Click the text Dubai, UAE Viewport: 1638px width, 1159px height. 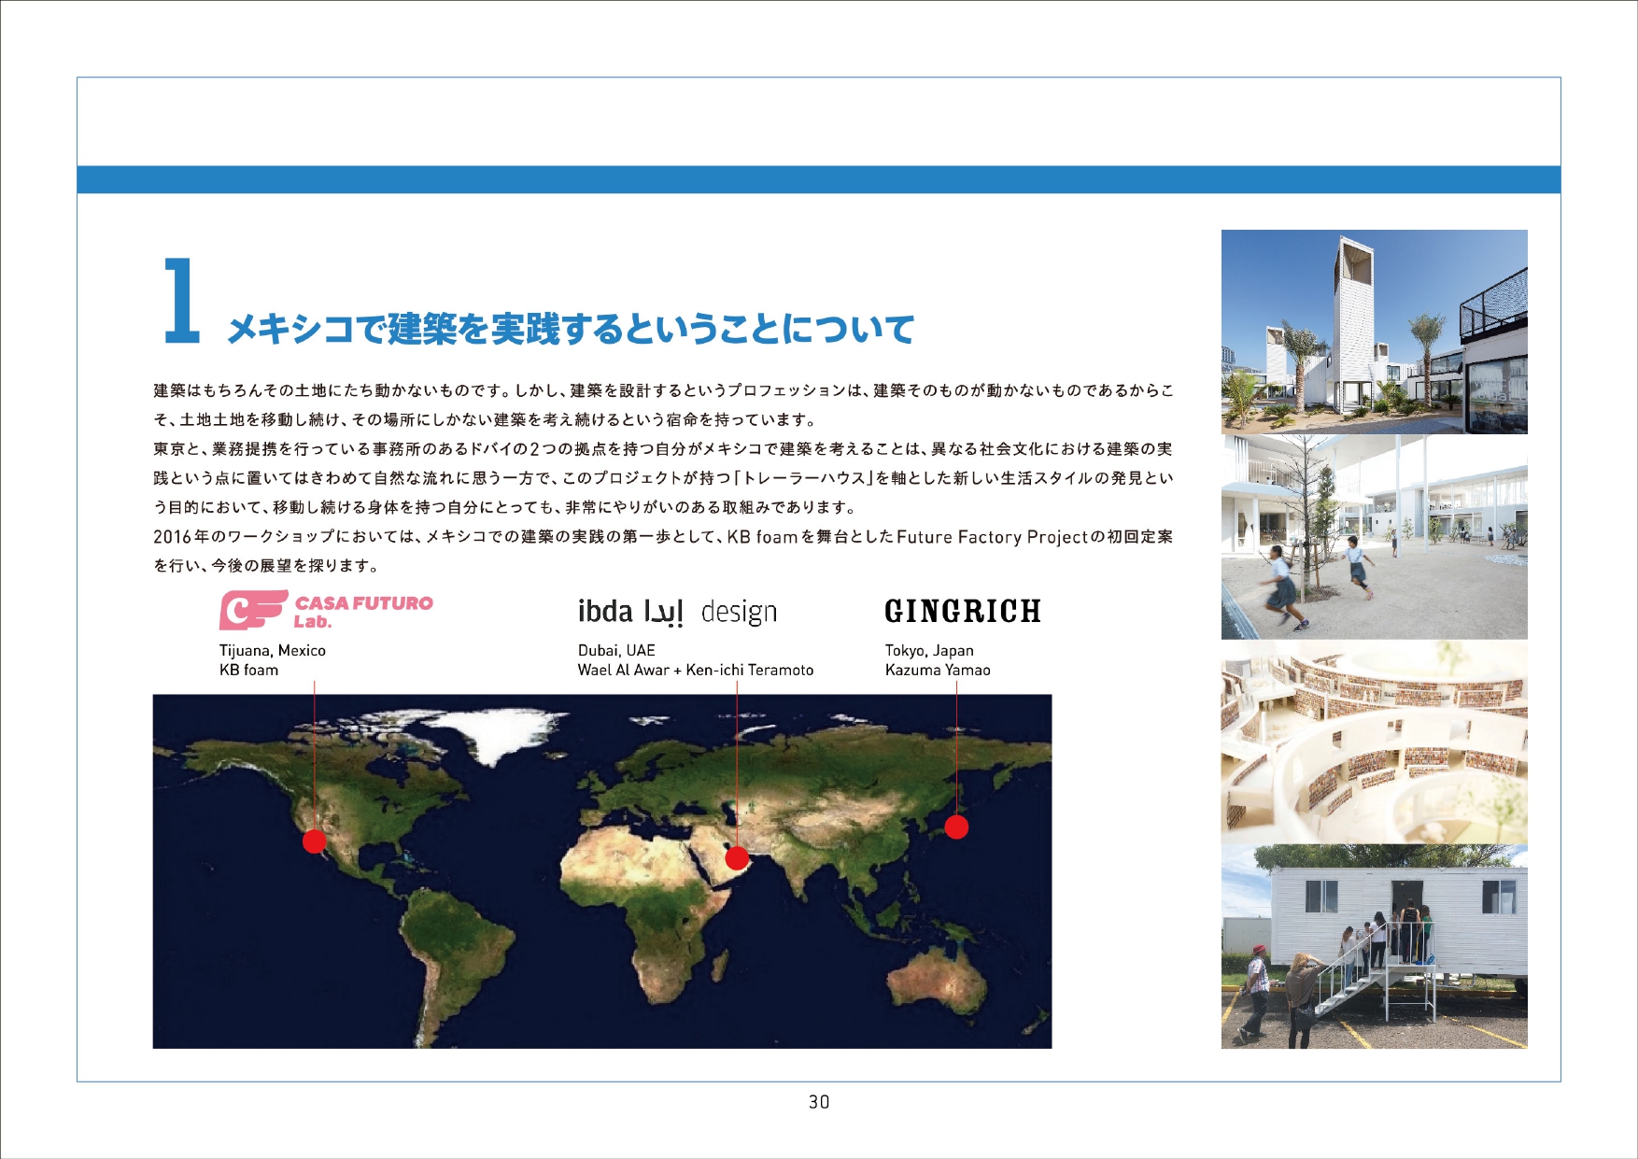click(616, 650)
